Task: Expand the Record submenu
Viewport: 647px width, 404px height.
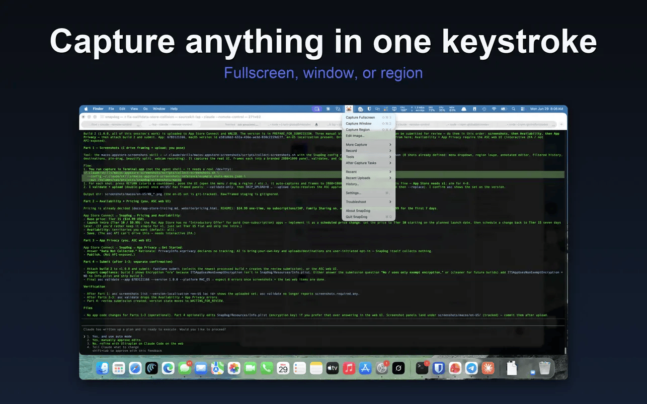Action: tap(368, 151)
